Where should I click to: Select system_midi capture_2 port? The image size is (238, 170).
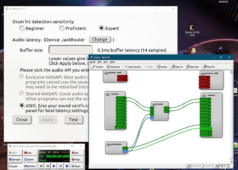122,80
